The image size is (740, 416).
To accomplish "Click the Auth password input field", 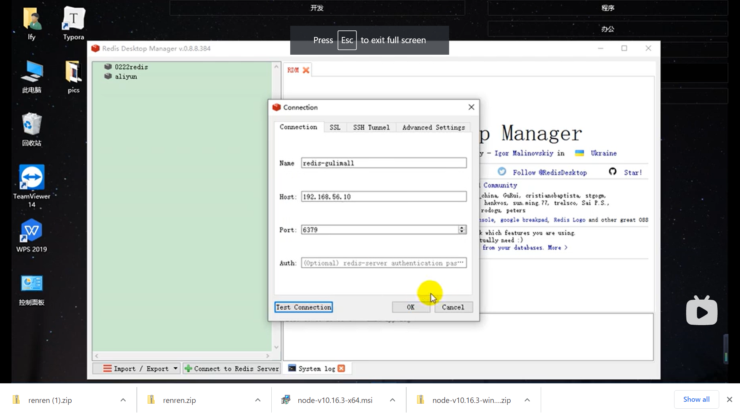I will (x=383, y=263).
